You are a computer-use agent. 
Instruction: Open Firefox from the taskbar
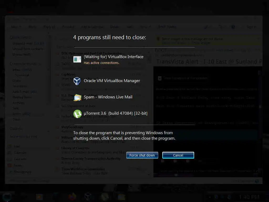pos(73,196)
